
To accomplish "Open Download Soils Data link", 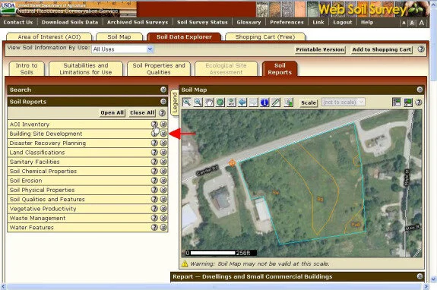I will click(70, 22).
